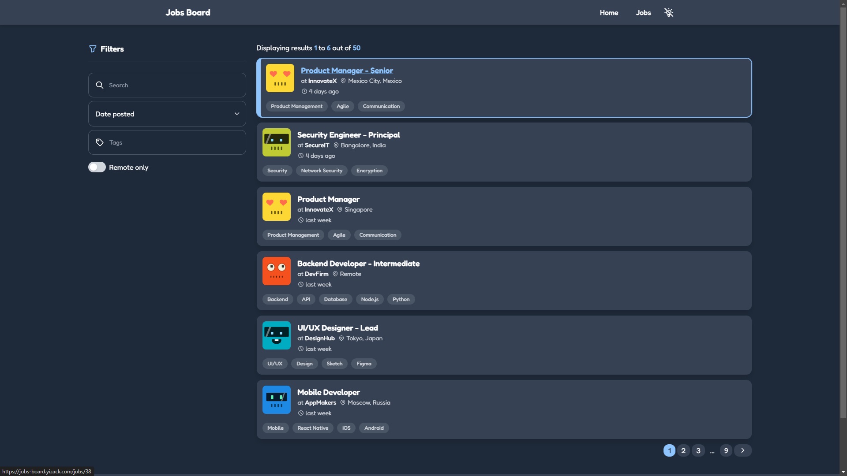Click the Design tag

pos(304,364)
